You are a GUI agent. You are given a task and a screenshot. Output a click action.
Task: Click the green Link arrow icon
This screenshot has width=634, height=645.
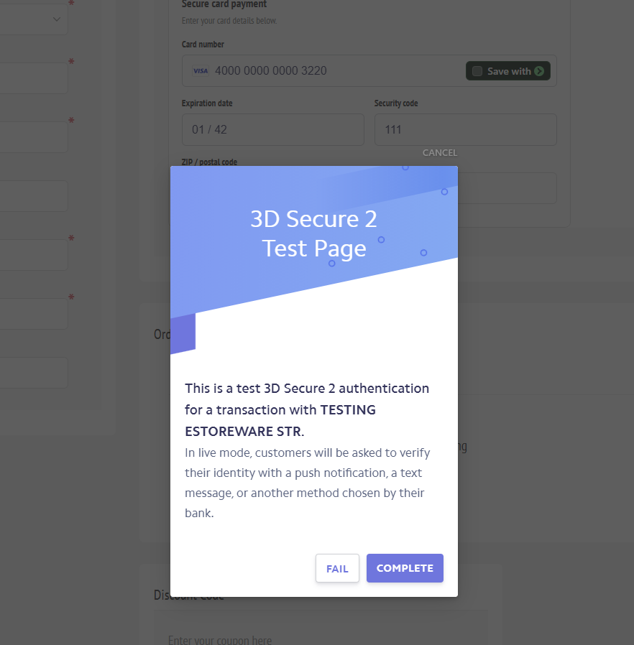tap(539, 71)
